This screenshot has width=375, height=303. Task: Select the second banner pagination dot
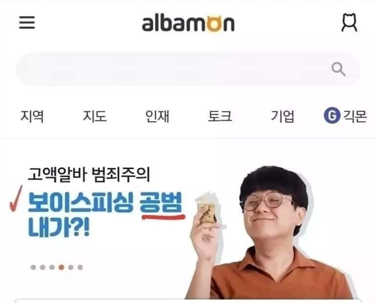43,267
